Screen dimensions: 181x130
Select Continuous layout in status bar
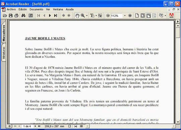(x=76, y=126)
